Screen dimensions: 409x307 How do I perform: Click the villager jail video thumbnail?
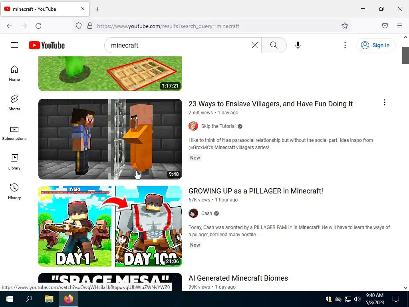click(x=110, y=139)
